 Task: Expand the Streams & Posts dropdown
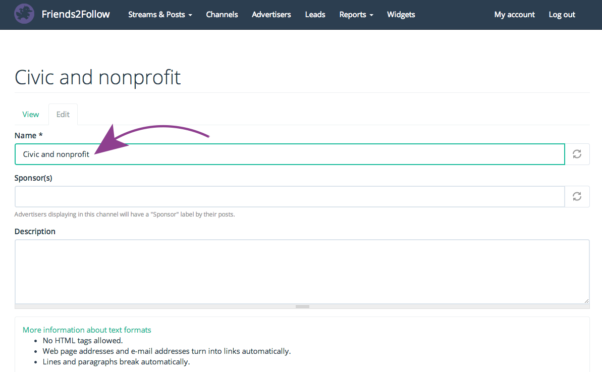point(160,15)
